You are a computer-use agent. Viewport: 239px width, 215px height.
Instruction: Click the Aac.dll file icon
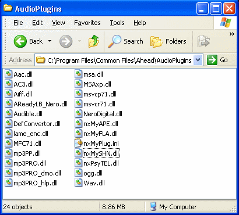click(9, 74)
